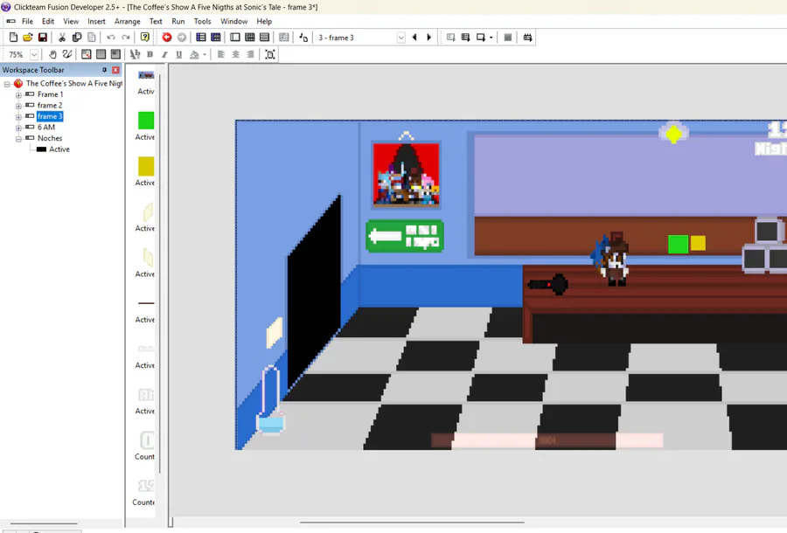The width and height of the screenshot is (787, 533).
Task: Open the zoom 75% dropdown
Action: click(34, 54)
